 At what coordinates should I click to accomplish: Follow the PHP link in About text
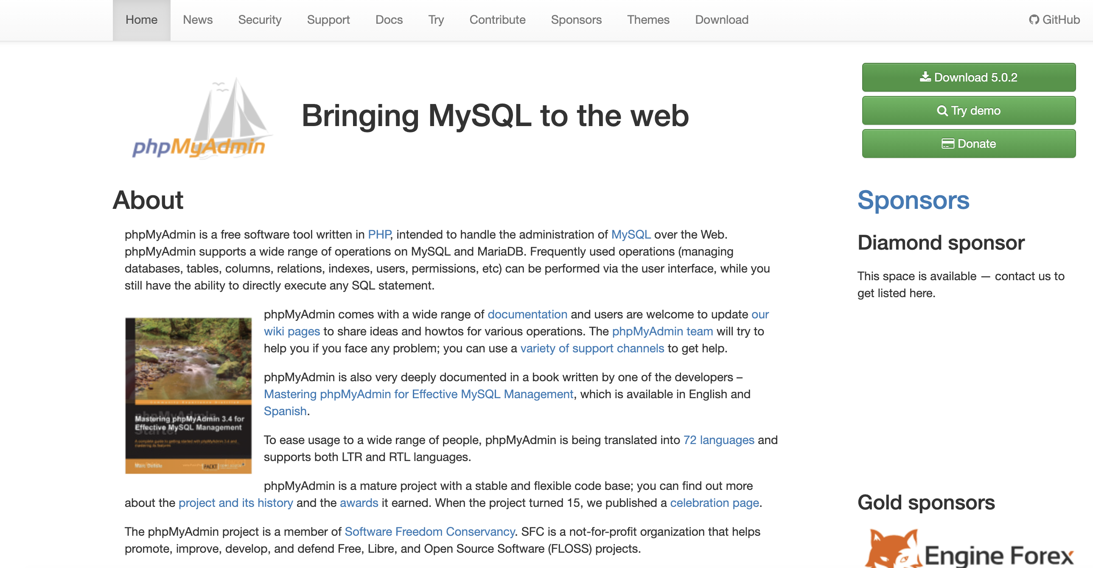[x=379, y=234]
